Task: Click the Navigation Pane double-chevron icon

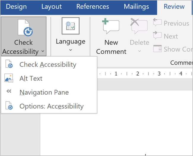Action: pos(9,91)
